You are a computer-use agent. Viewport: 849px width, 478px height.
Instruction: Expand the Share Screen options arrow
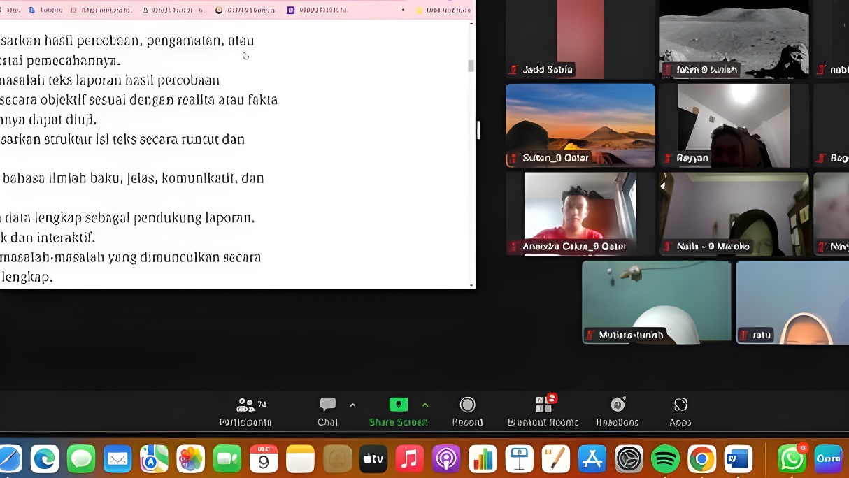(425, 405)
